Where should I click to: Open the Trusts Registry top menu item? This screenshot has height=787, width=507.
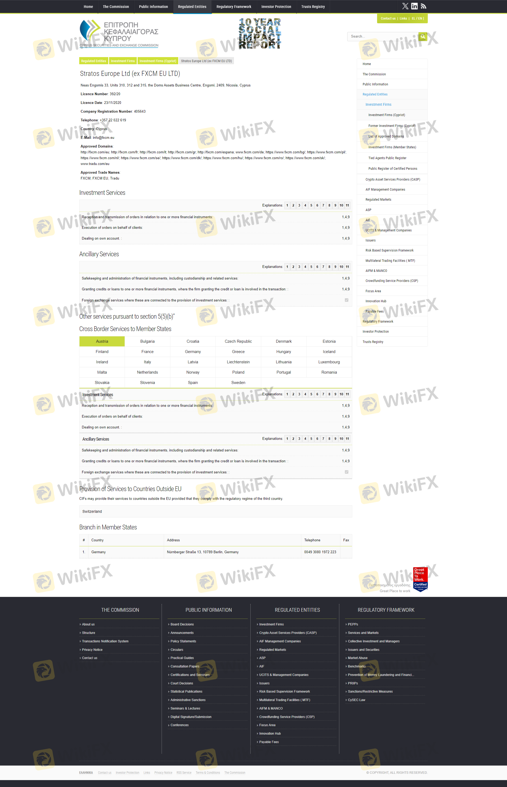tap(313, 7)
